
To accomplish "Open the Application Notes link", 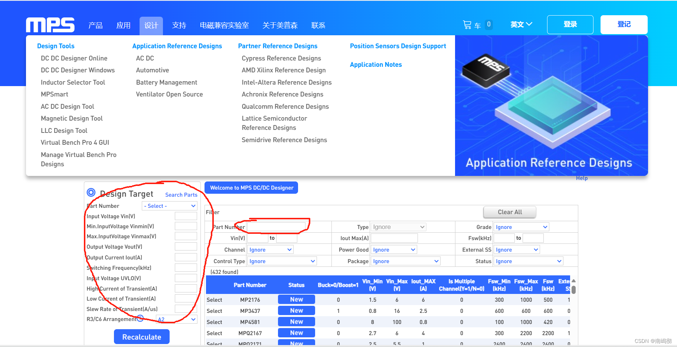I will [376, 65].
